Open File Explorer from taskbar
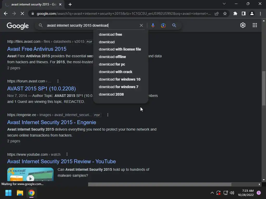 click(20, 193)
